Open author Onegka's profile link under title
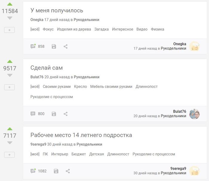 click(37, 20)
